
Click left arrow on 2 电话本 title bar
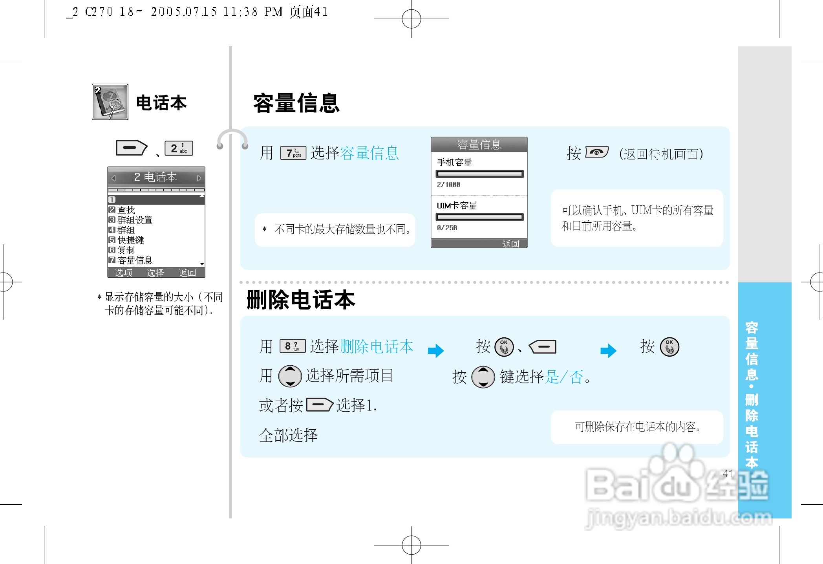[x=113, y=177]
